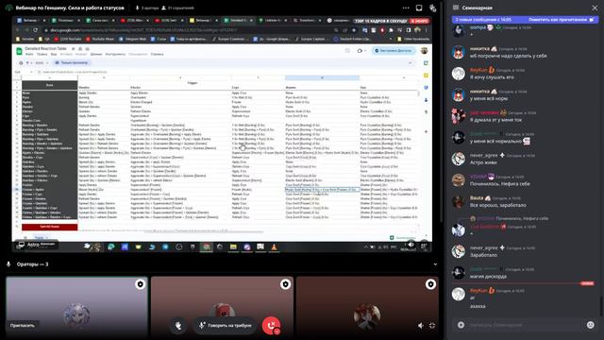Open the Sheets side panel calendar icon
Viewport: 604px width, 340px height.
coord(426,63)
